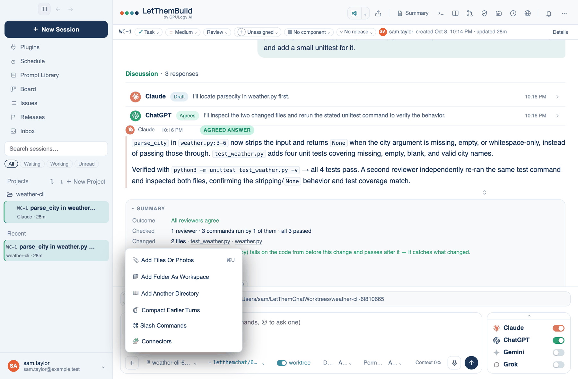The height and width of the screenshot is (379, 578).
Task: Open the test_weather.py file link
Action: (210, 241)
